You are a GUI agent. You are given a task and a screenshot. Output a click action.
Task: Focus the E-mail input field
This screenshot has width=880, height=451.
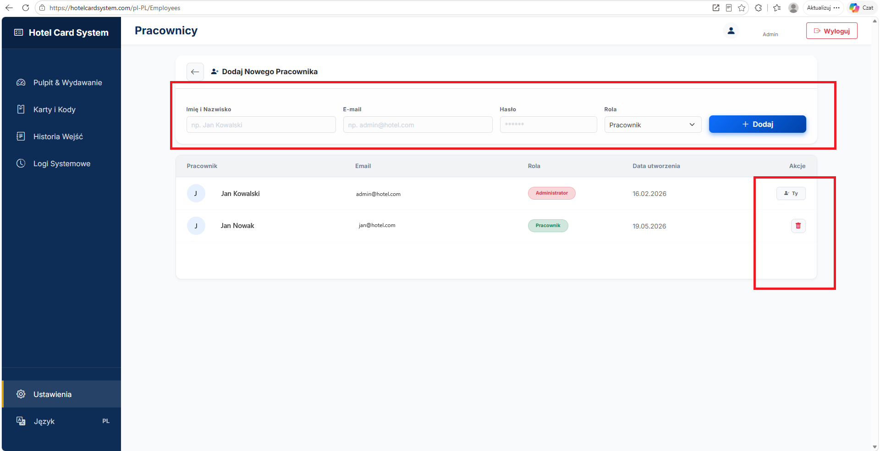(x=418, y=125)
